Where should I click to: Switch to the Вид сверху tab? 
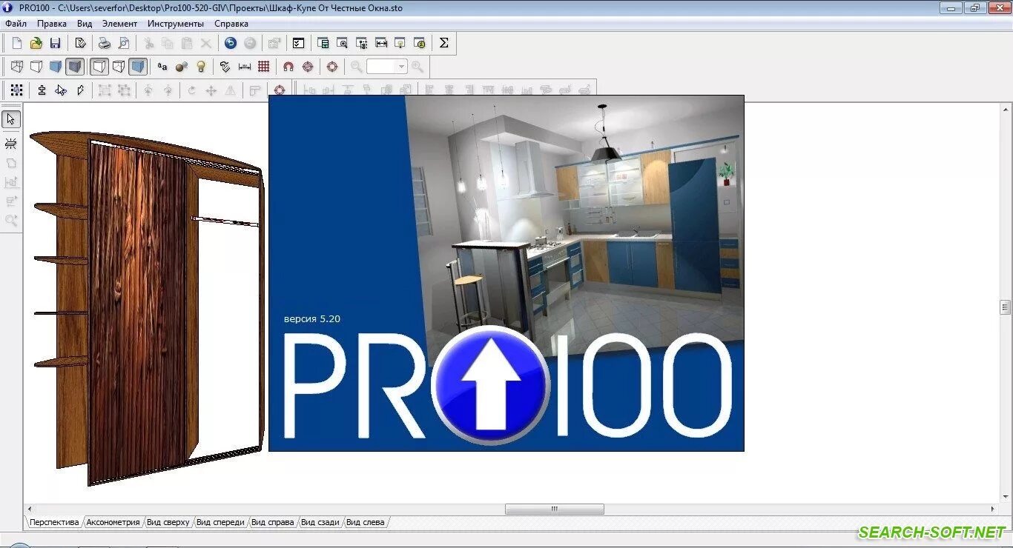(168, 522)
